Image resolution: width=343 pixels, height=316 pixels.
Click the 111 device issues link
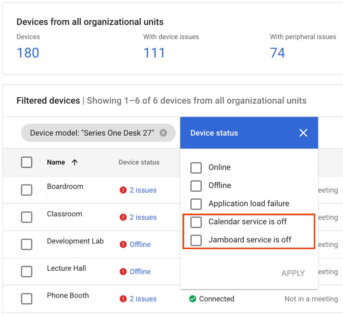154,52
